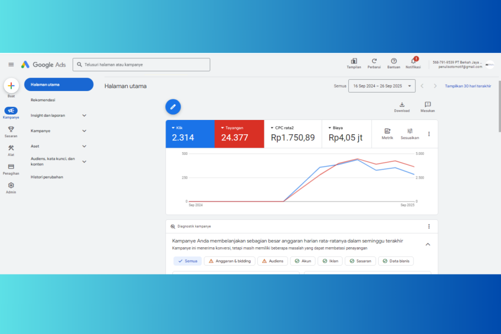Image resolution: width=501 pixels, height=334 pixels.
Task: Open the Sasaran trophy icon
Action: pos(11,129)
